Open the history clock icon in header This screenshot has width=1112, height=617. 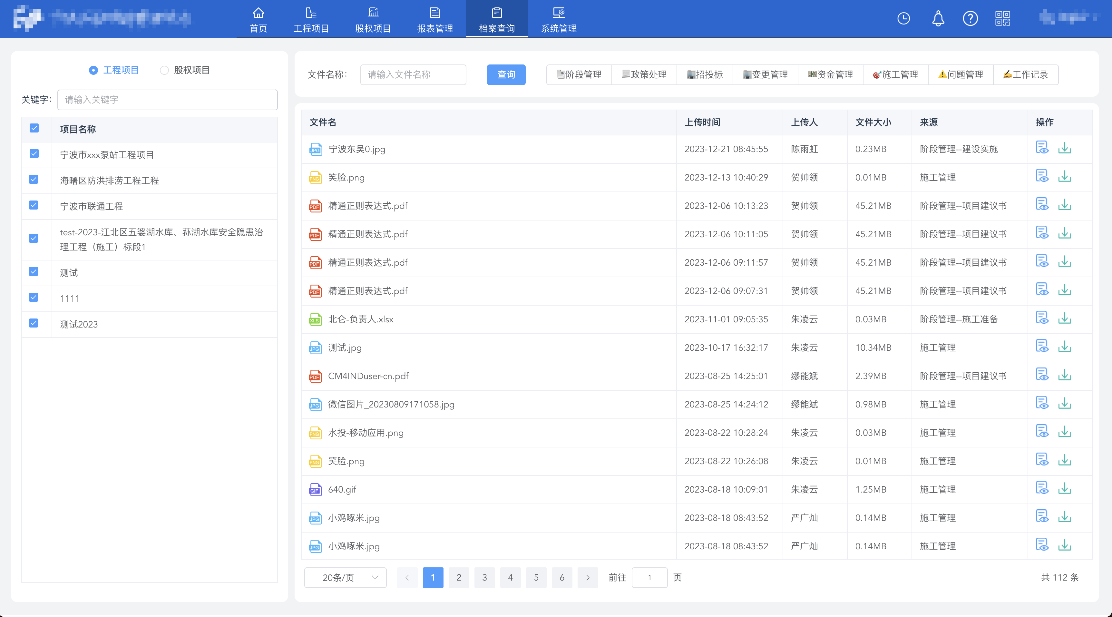coord(903,19)
